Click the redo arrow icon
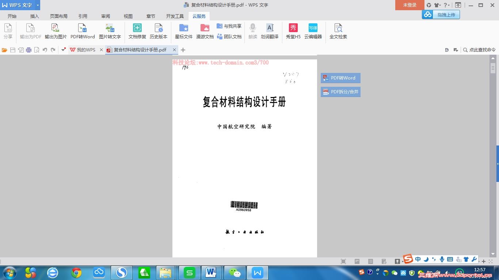Viewport: 499px width, 280px height. click(x=53, y=50)
